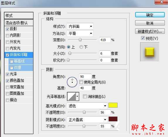Click the shadow 不透明度(C) slider handle
The height and width of the screenshot is (137, 168).
point(84,126)
